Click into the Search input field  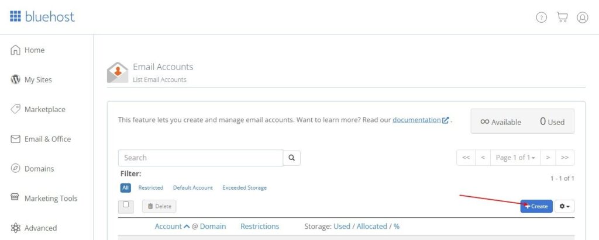(201, 158)
